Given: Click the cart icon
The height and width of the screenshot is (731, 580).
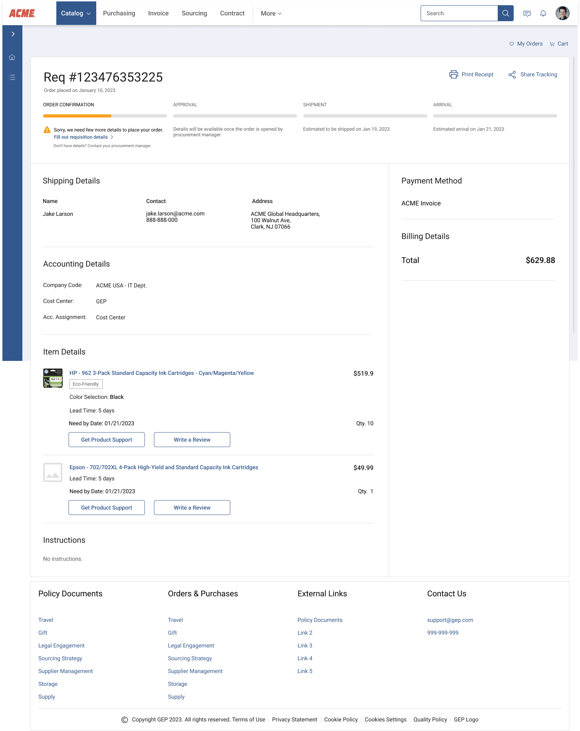Looking at the screenshot, I should (552, 44).
